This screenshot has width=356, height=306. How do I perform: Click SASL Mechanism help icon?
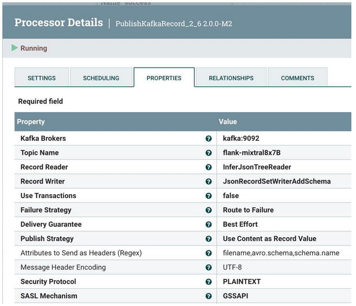pos(209,296)
